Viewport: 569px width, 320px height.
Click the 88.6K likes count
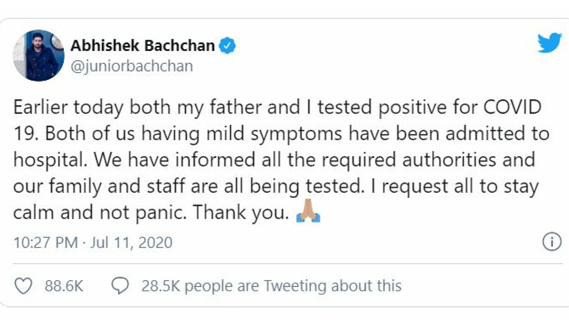pyautogui.click(x=64, y=286)
